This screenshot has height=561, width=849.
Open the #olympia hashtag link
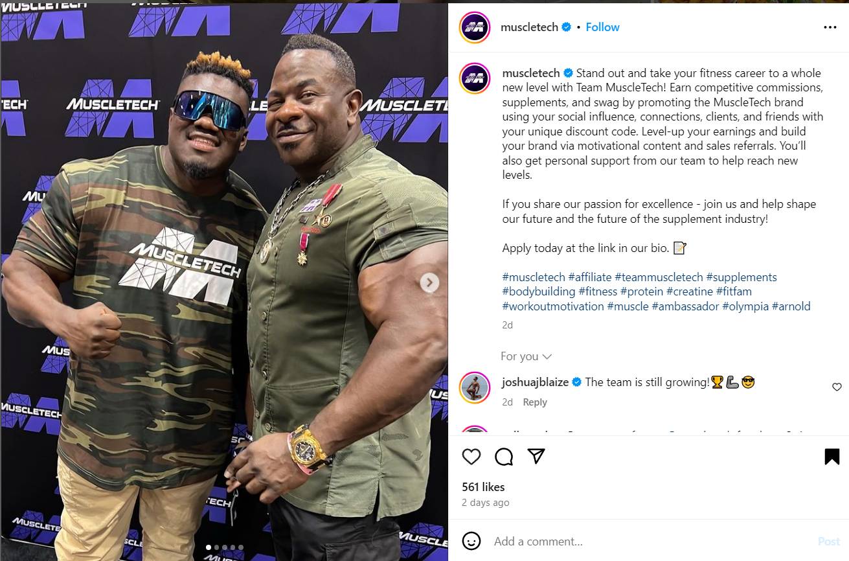pos(745,306)
